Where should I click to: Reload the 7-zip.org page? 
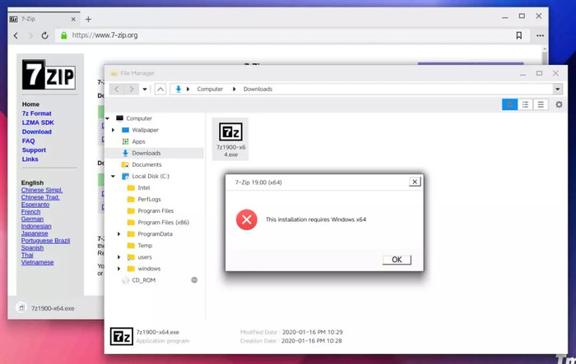pyautogui.click(x=44, y=35)
